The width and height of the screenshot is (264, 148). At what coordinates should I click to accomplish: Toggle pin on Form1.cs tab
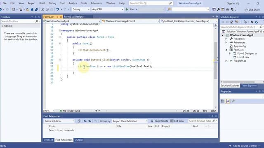(x=57, y=17)
